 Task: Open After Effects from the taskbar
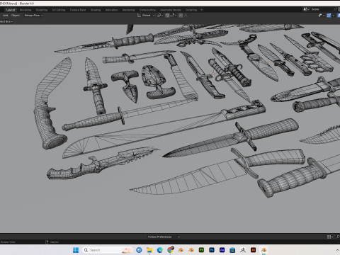(222, 250)
